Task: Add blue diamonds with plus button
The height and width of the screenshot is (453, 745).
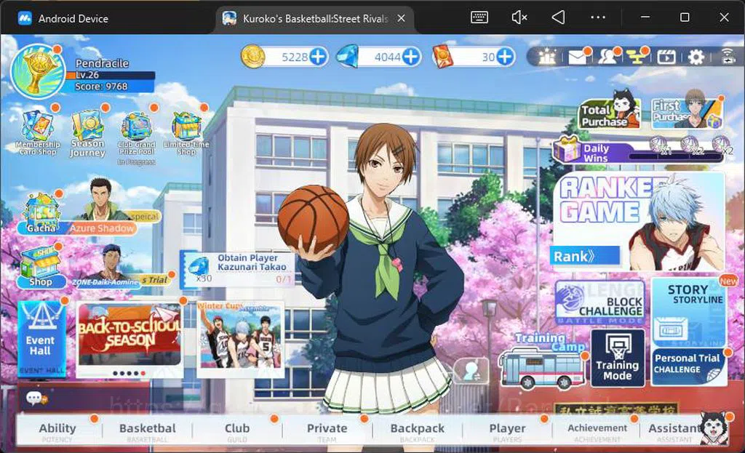Action: (x=411, y=57)
